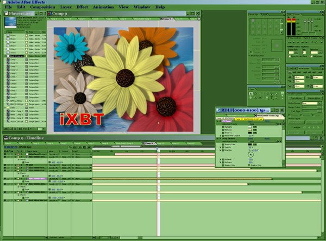The image size is (326, 241).
Task: Click the direction angle dial of Drop Shadow
Action: point(250,154)
